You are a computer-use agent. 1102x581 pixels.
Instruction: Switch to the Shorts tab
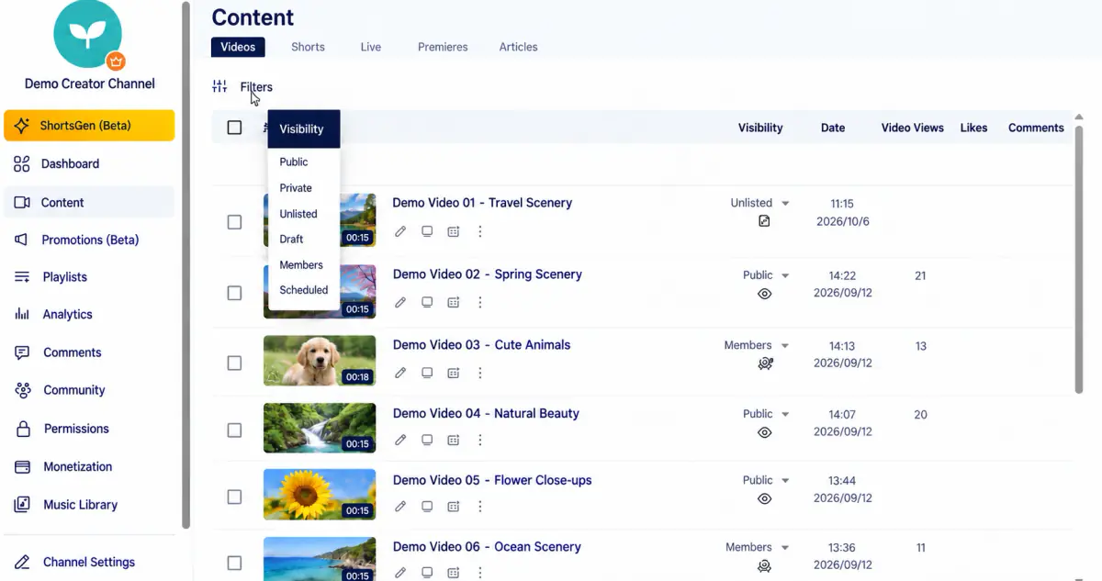pyautogui.click(x=308, y=47)
